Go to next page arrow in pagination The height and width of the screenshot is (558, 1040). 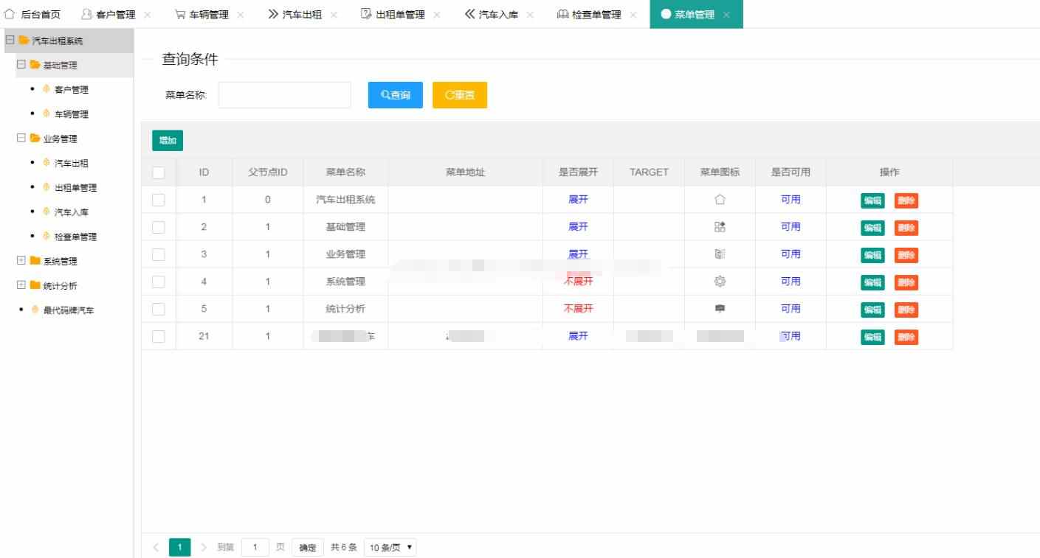click(204, 548)
